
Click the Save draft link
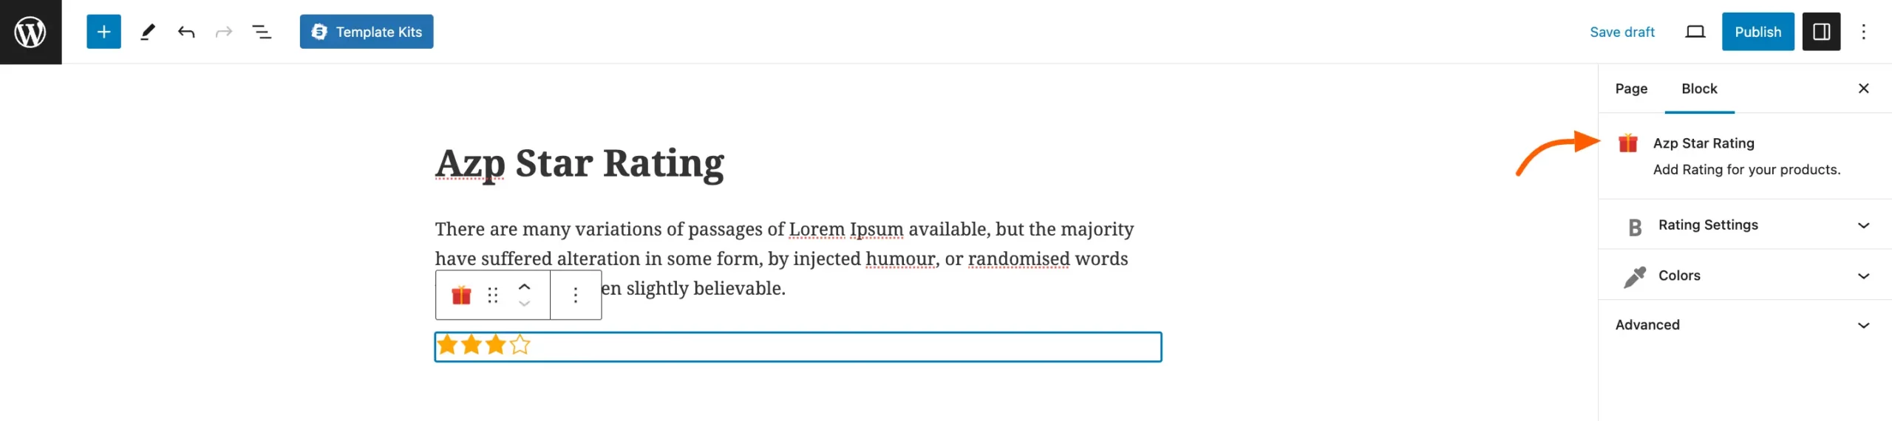tap(1622, 32)
